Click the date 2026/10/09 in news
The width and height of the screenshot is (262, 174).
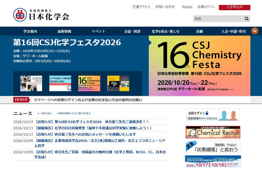(23, 141)
